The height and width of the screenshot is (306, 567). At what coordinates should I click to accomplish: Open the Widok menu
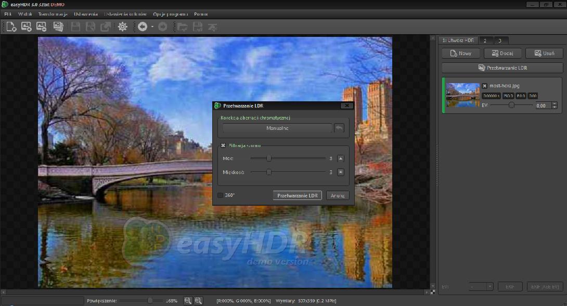(x=25, y=14)
